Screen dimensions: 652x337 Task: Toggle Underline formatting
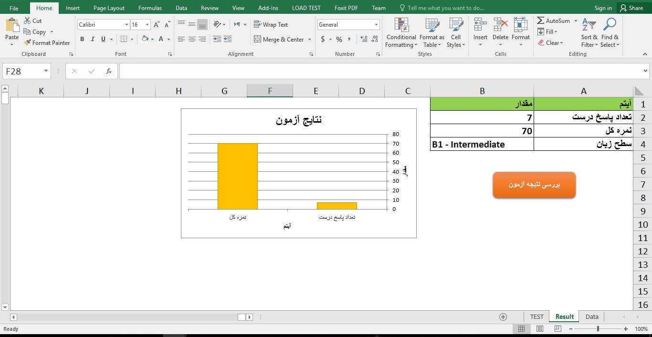(x=103, y=39)
